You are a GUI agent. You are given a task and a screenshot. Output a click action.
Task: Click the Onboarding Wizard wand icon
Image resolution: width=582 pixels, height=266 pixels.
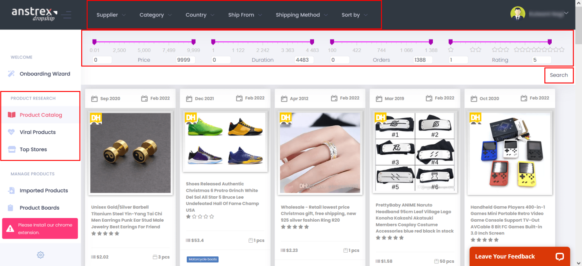pos(11,74)
